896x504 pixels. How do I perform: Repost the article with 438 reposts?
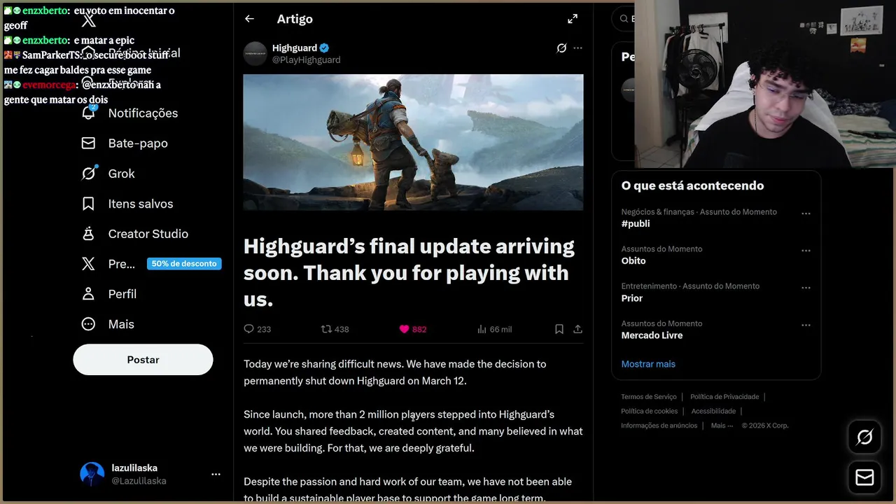[335, 329]
